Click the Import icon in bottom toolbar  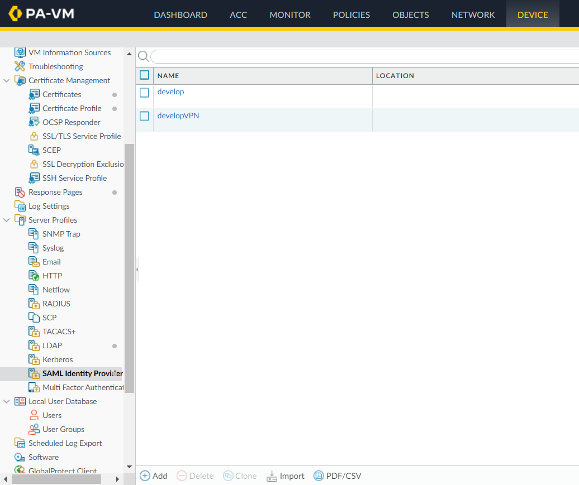(x=272, y=476)
